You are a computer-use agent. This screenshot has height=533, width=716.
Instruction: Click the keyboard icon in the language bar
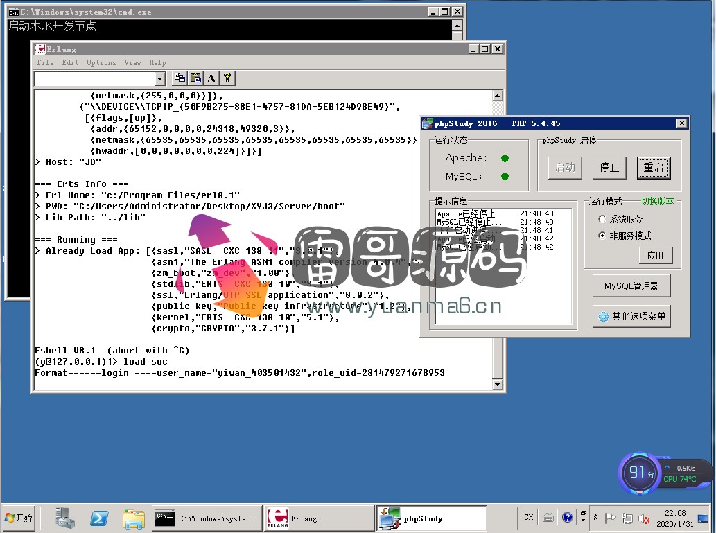coord(548,518)
